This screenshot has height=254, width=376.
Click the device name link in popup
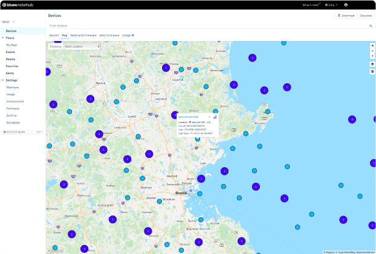[x=189, y=116]
